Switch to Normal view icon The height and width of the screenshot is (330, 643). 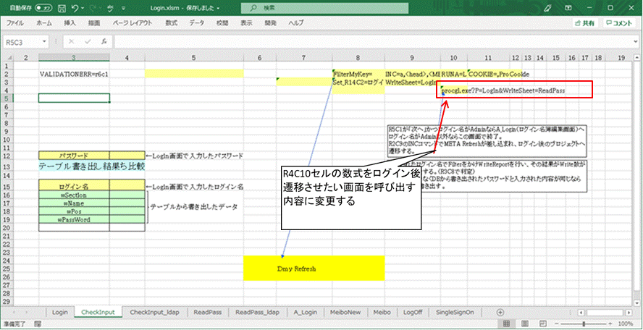506,324
